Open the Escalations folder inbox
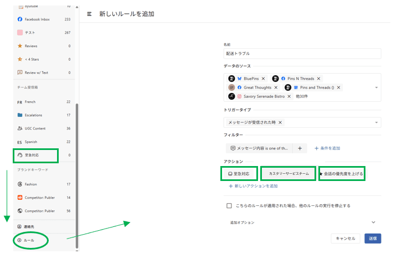 33,115
